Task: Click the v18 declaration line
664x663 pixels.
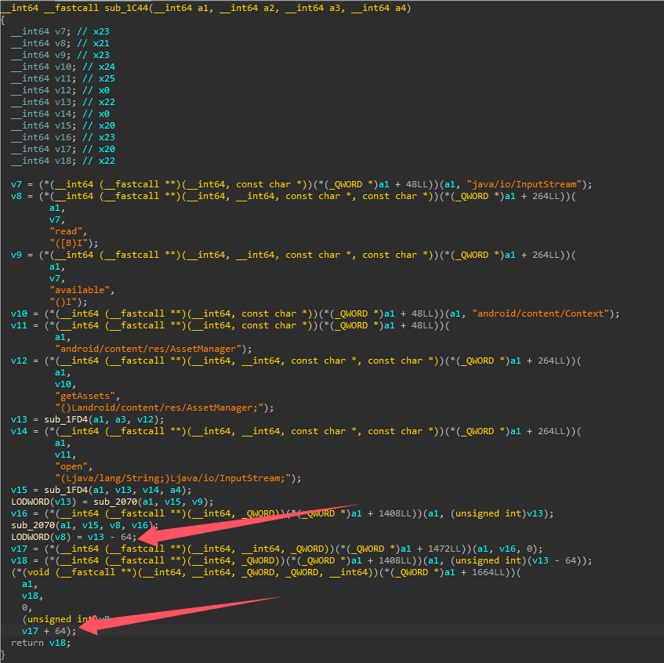Action: pyautogui.click(x=63, y=161)
